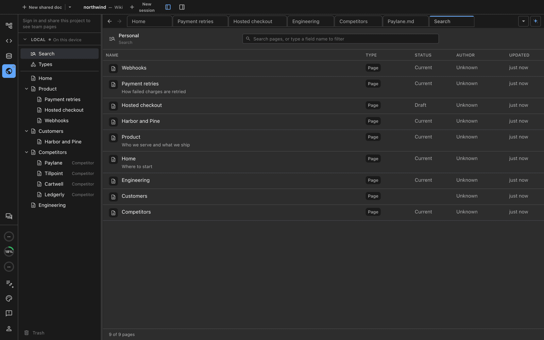Open the chat bubbles icon in left rail

pos(9,216)
